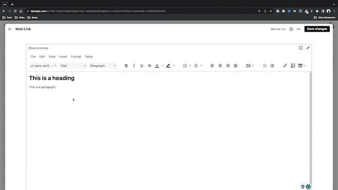Image resolution: width=338 pixels, height=190 pixels.
Task: Click the run circle icon next to Manual run
Action: 291,29
